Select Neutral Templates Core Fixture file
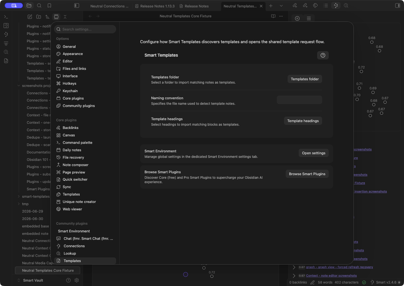This screenshot has width=404, height=286. [x=47, y=270]
